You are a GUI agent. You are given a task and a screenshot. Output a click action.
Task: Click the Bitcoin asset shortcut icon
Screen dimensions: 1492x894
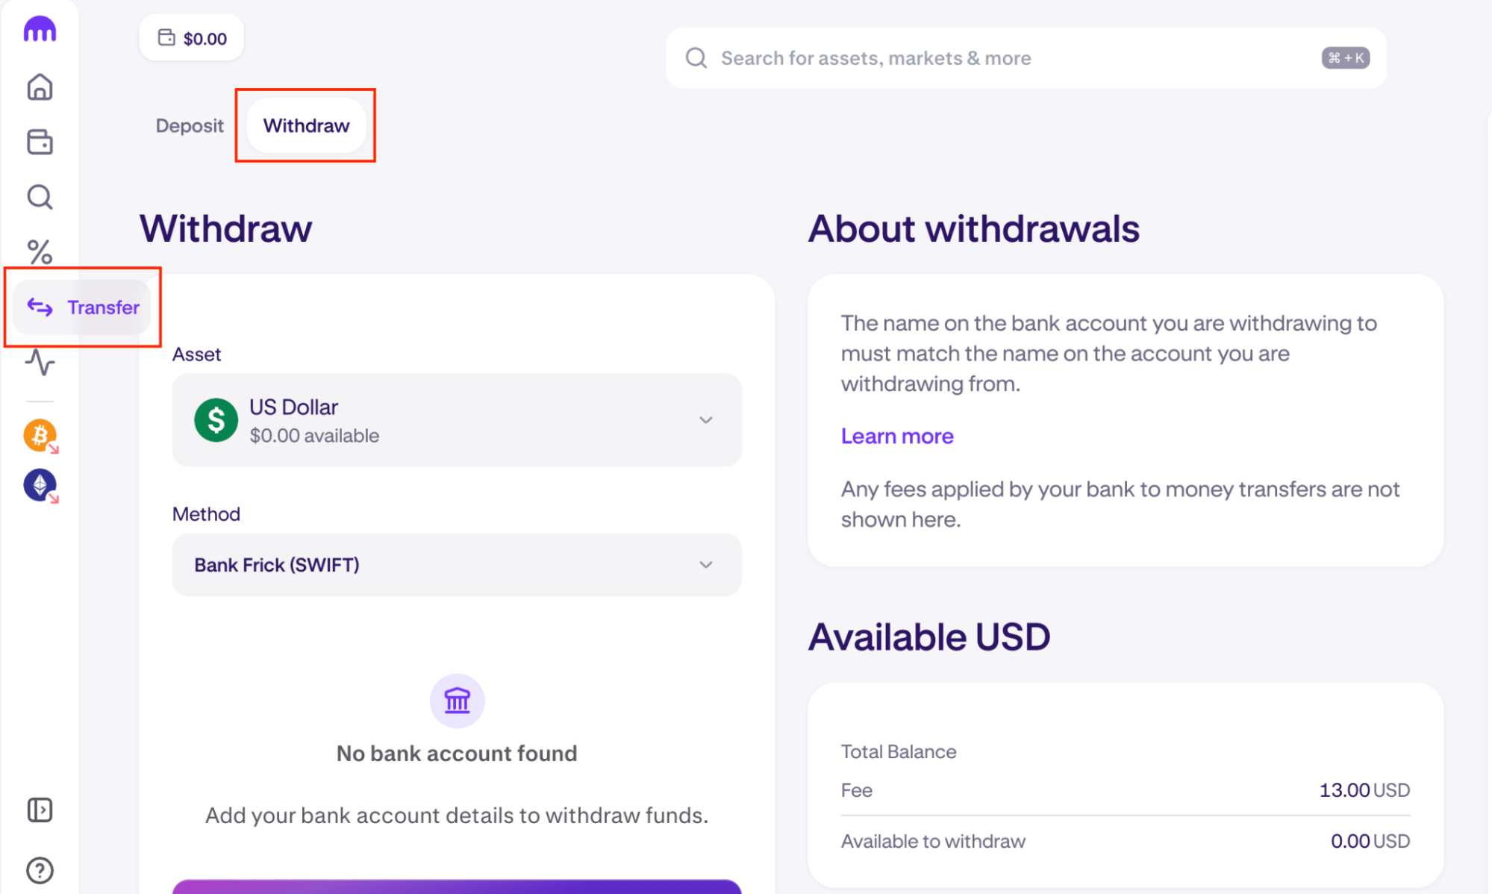pyautogui.click(x=40, y=436)
